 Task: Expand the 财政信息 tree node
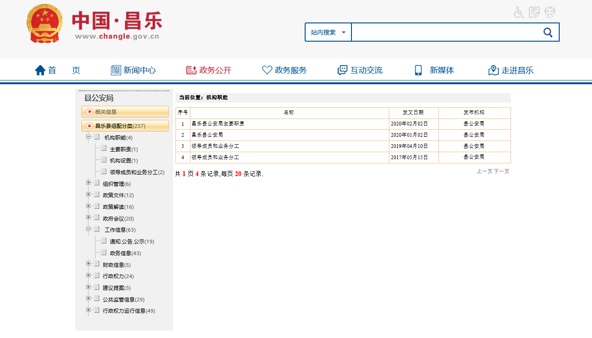[88, 264]
